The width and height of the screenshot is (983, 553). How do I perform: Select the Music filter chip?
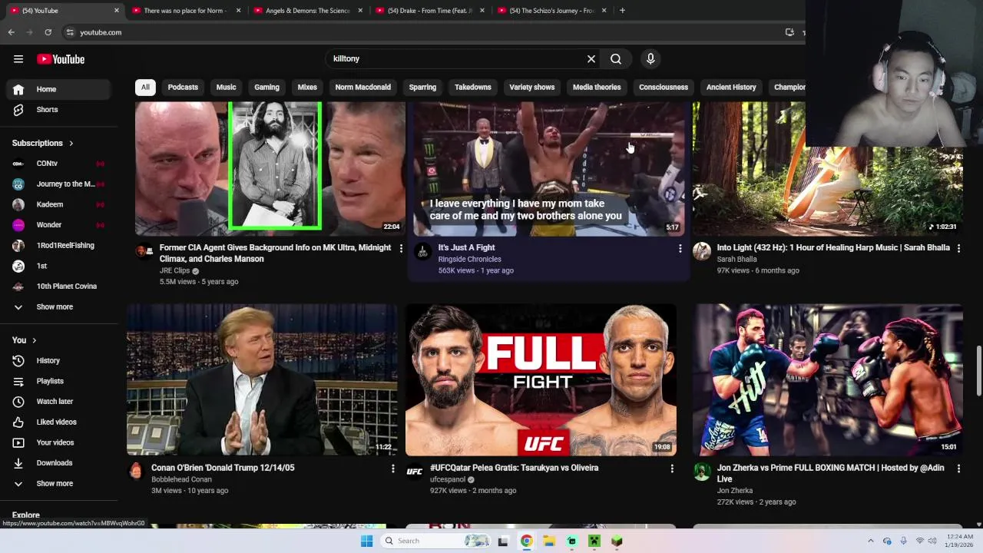tap(226, 87)
